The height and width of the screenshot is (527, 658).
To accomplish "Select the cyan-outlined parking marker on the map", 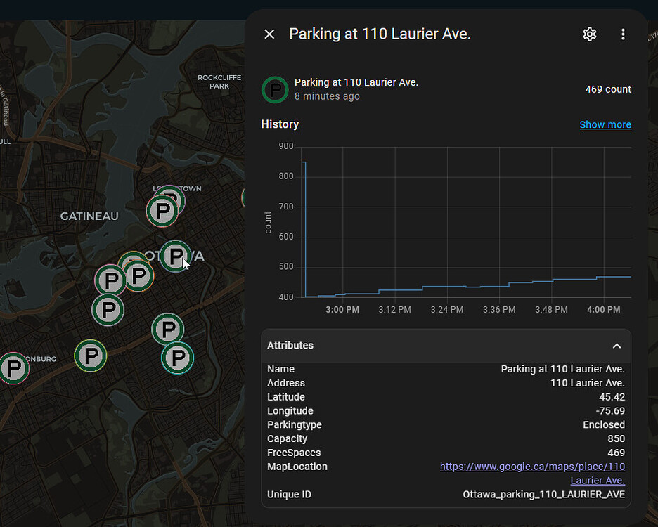I will pyautogui.click(x=177, y=358).
